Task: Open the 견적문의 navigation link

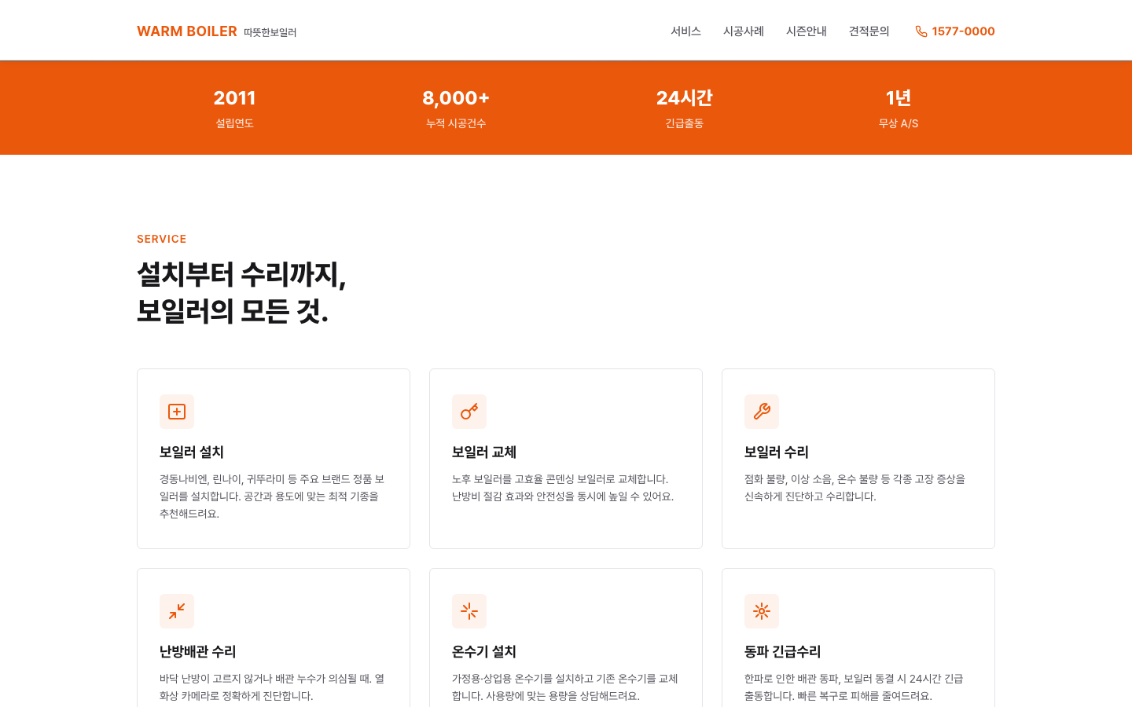Action: 869,31
